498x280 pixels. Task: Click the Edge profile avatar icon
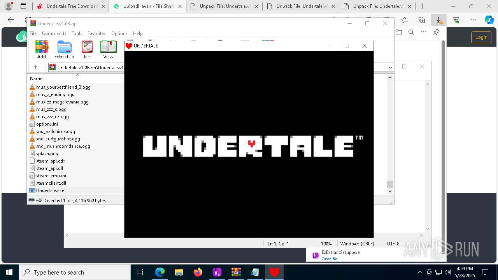(x=9, y=6)
